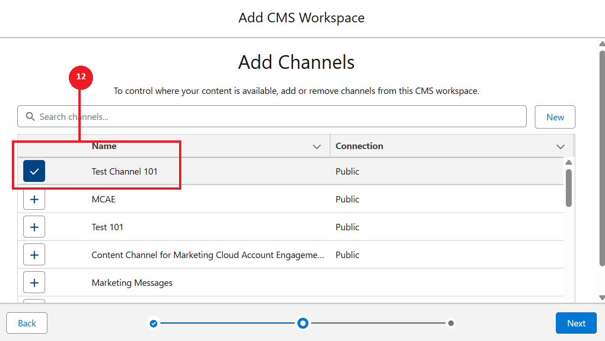
Task: Add the MCAE channel with plus icon
Action: [34, 199]
